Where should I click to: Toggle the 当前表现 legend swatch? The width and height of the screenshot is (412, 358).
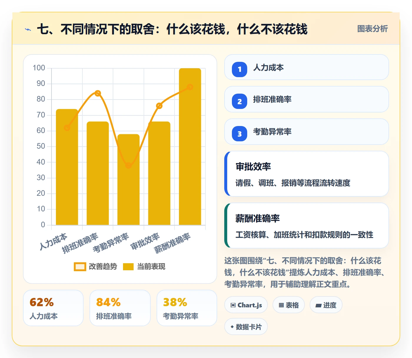tap(128, 266)
